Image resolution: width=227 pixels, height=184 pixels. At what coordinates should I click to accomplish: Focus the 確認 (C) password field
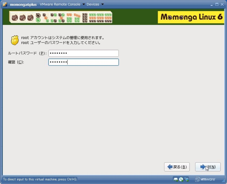83,62
